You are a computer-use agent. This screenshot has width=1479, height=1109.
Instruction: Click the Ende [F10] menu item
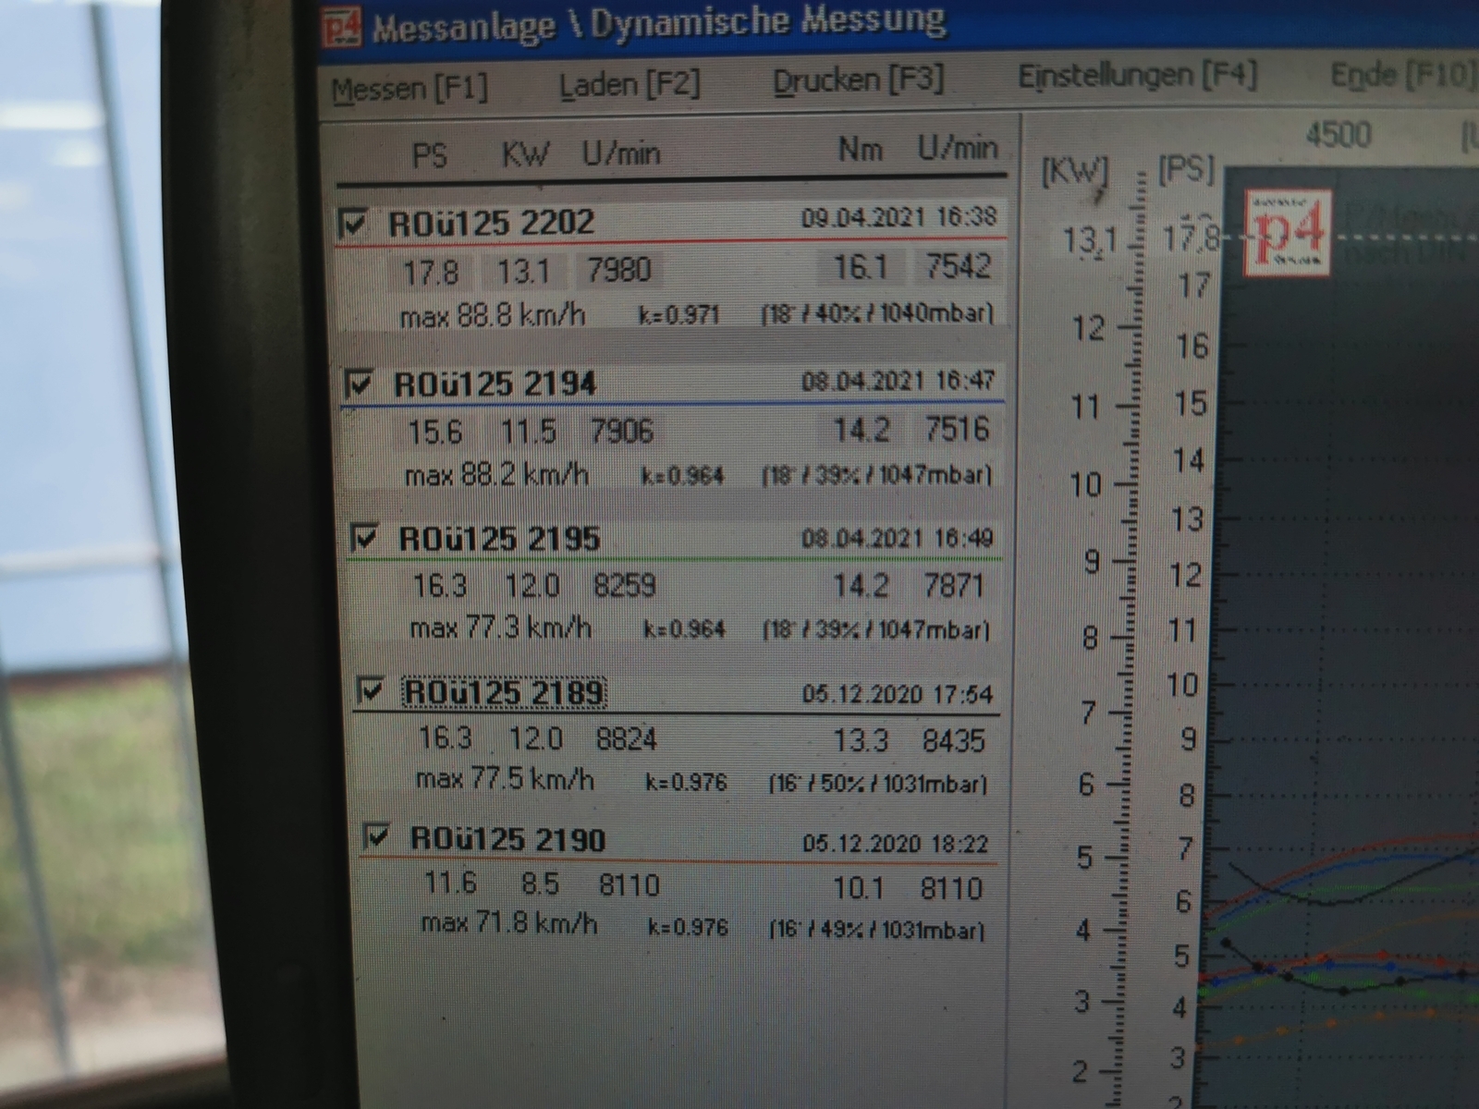(1400, 74)
